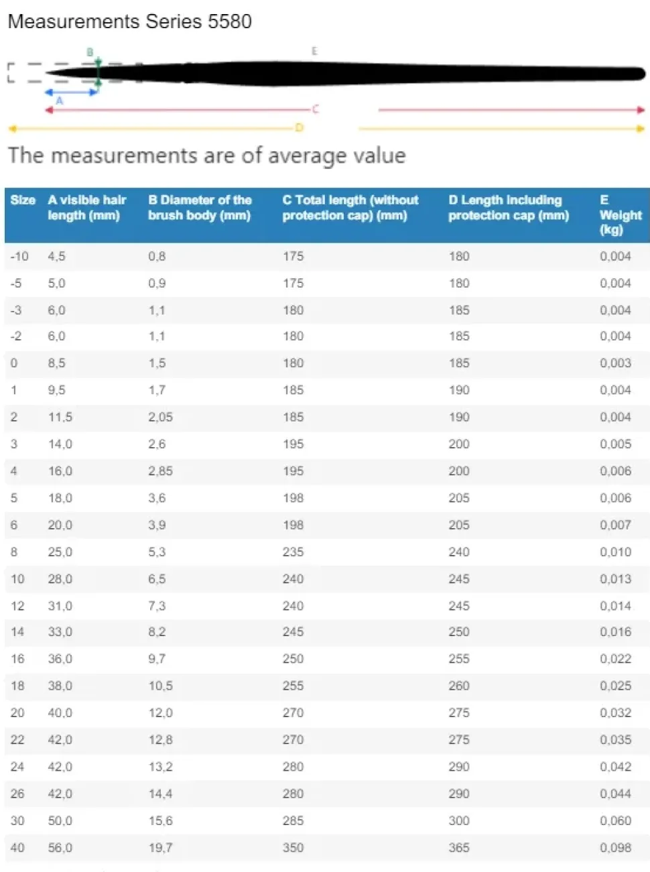Select the 235 total length for size 8

tap(293, 552)
